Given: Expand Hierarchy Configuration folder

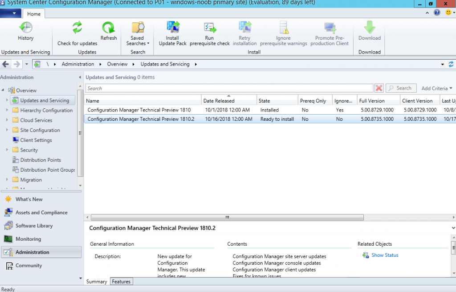Looking at the screenshot, I should pos(7,110).
